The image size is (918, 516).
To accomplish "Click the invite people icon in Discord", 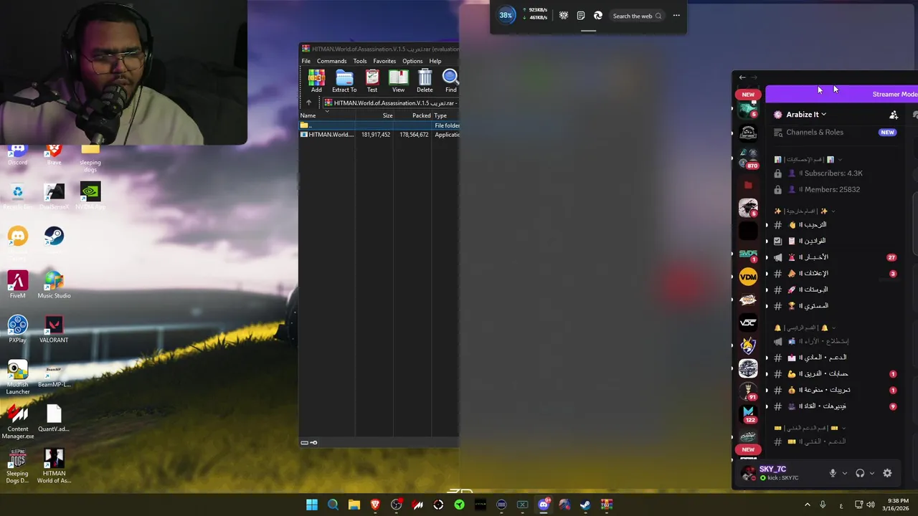I will pyautogui.click(x=894, y=115).
